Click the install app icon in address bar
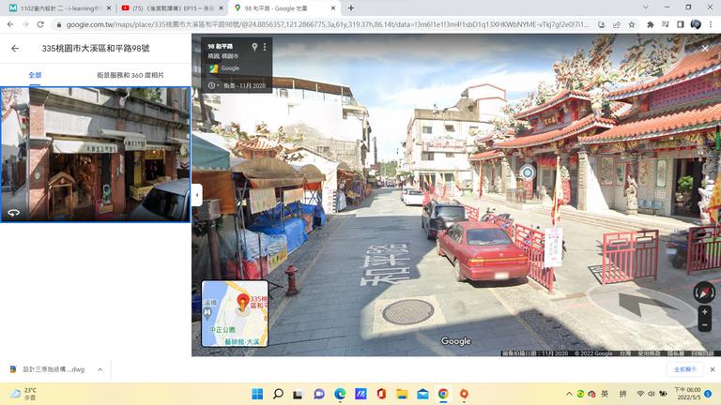Viewport: 721px width, 405px height. [602, 24]
